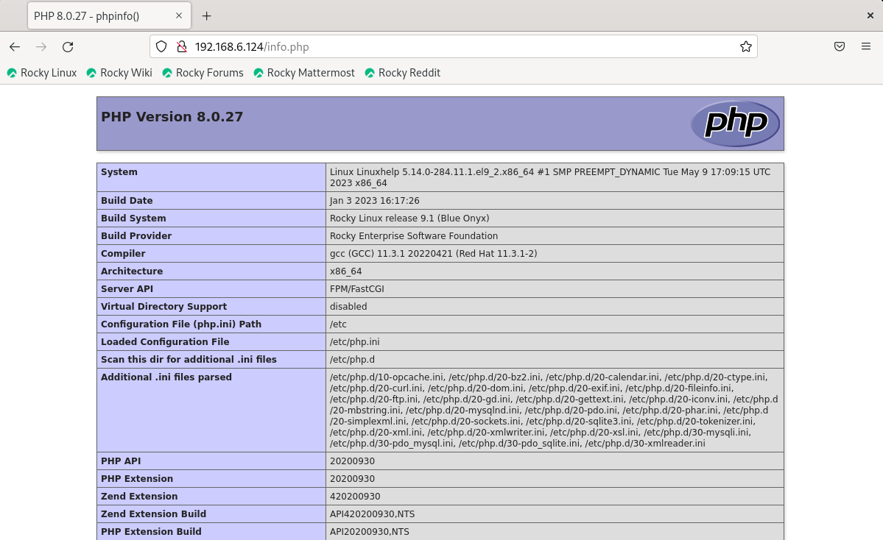Click the FPM/FastCGI value
This screenshot has width=883, height=540.
point(357,288)
